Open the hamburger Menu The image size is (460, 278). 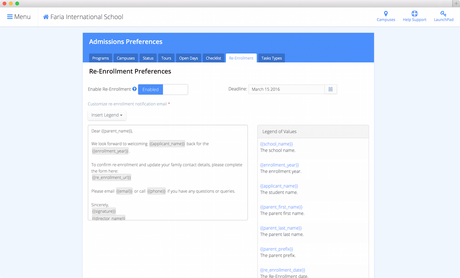(x=19, y=17)
